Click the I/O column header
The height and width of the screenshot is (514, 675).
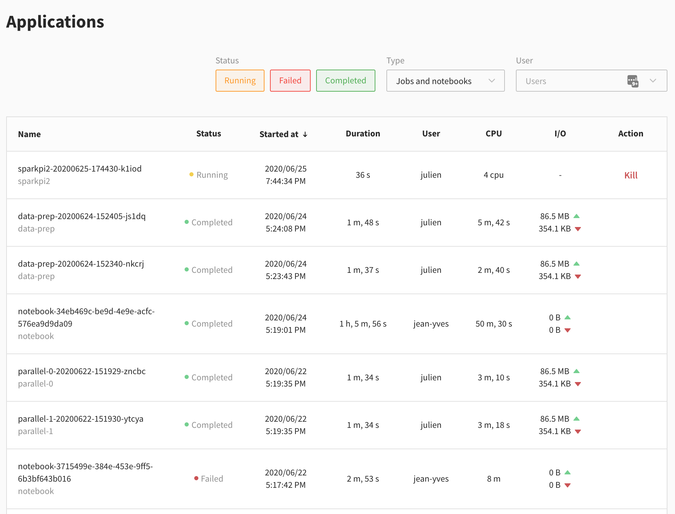point(560,134)
